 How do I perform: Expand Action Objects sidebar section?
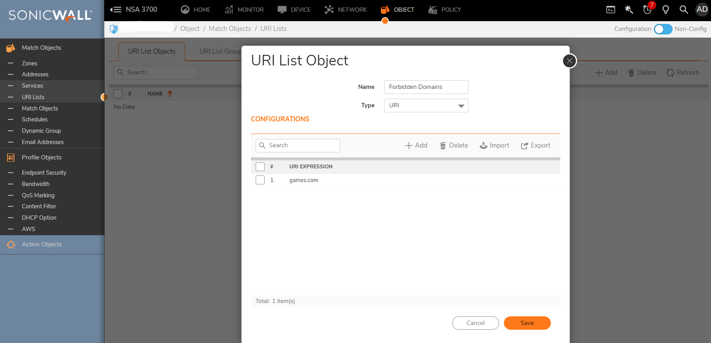coord(42,244)
